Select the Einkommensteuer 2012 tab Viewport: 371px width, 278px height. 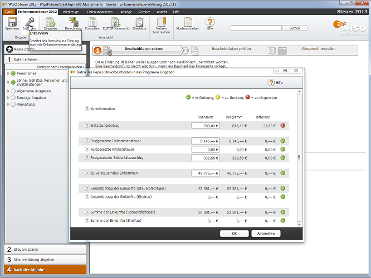(x=37, y=12)
